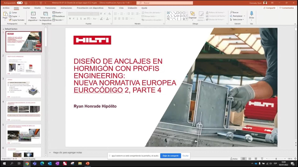Expand the Sección dropdown
This screenshot has height=167, width=298.
pyautogui.click(x=58, y=20)
